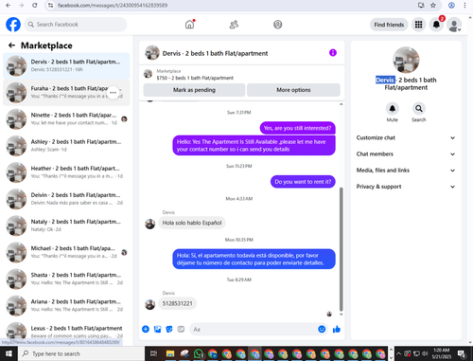Open the Ariana conversation

(x=66, y=305)
